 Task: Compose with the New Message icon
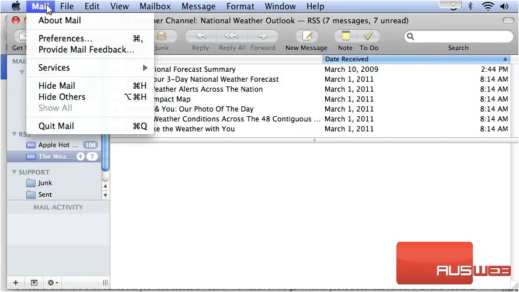pyautogui.click(x=307, y=36)
